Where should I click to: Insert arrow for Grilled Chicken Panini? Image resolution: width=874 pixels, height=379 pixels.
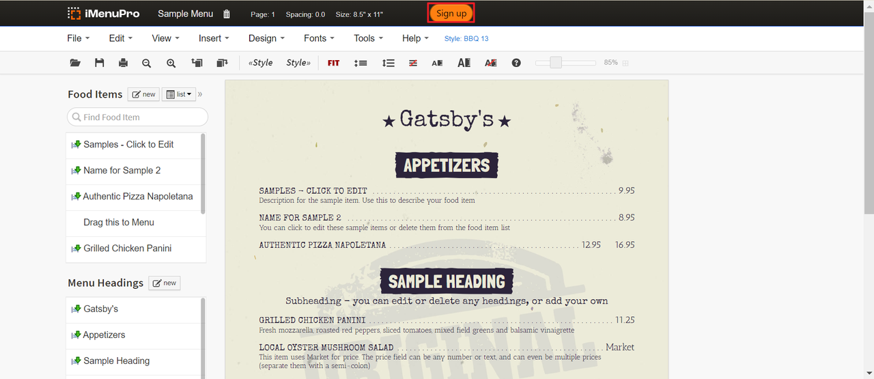coord(76,248)
